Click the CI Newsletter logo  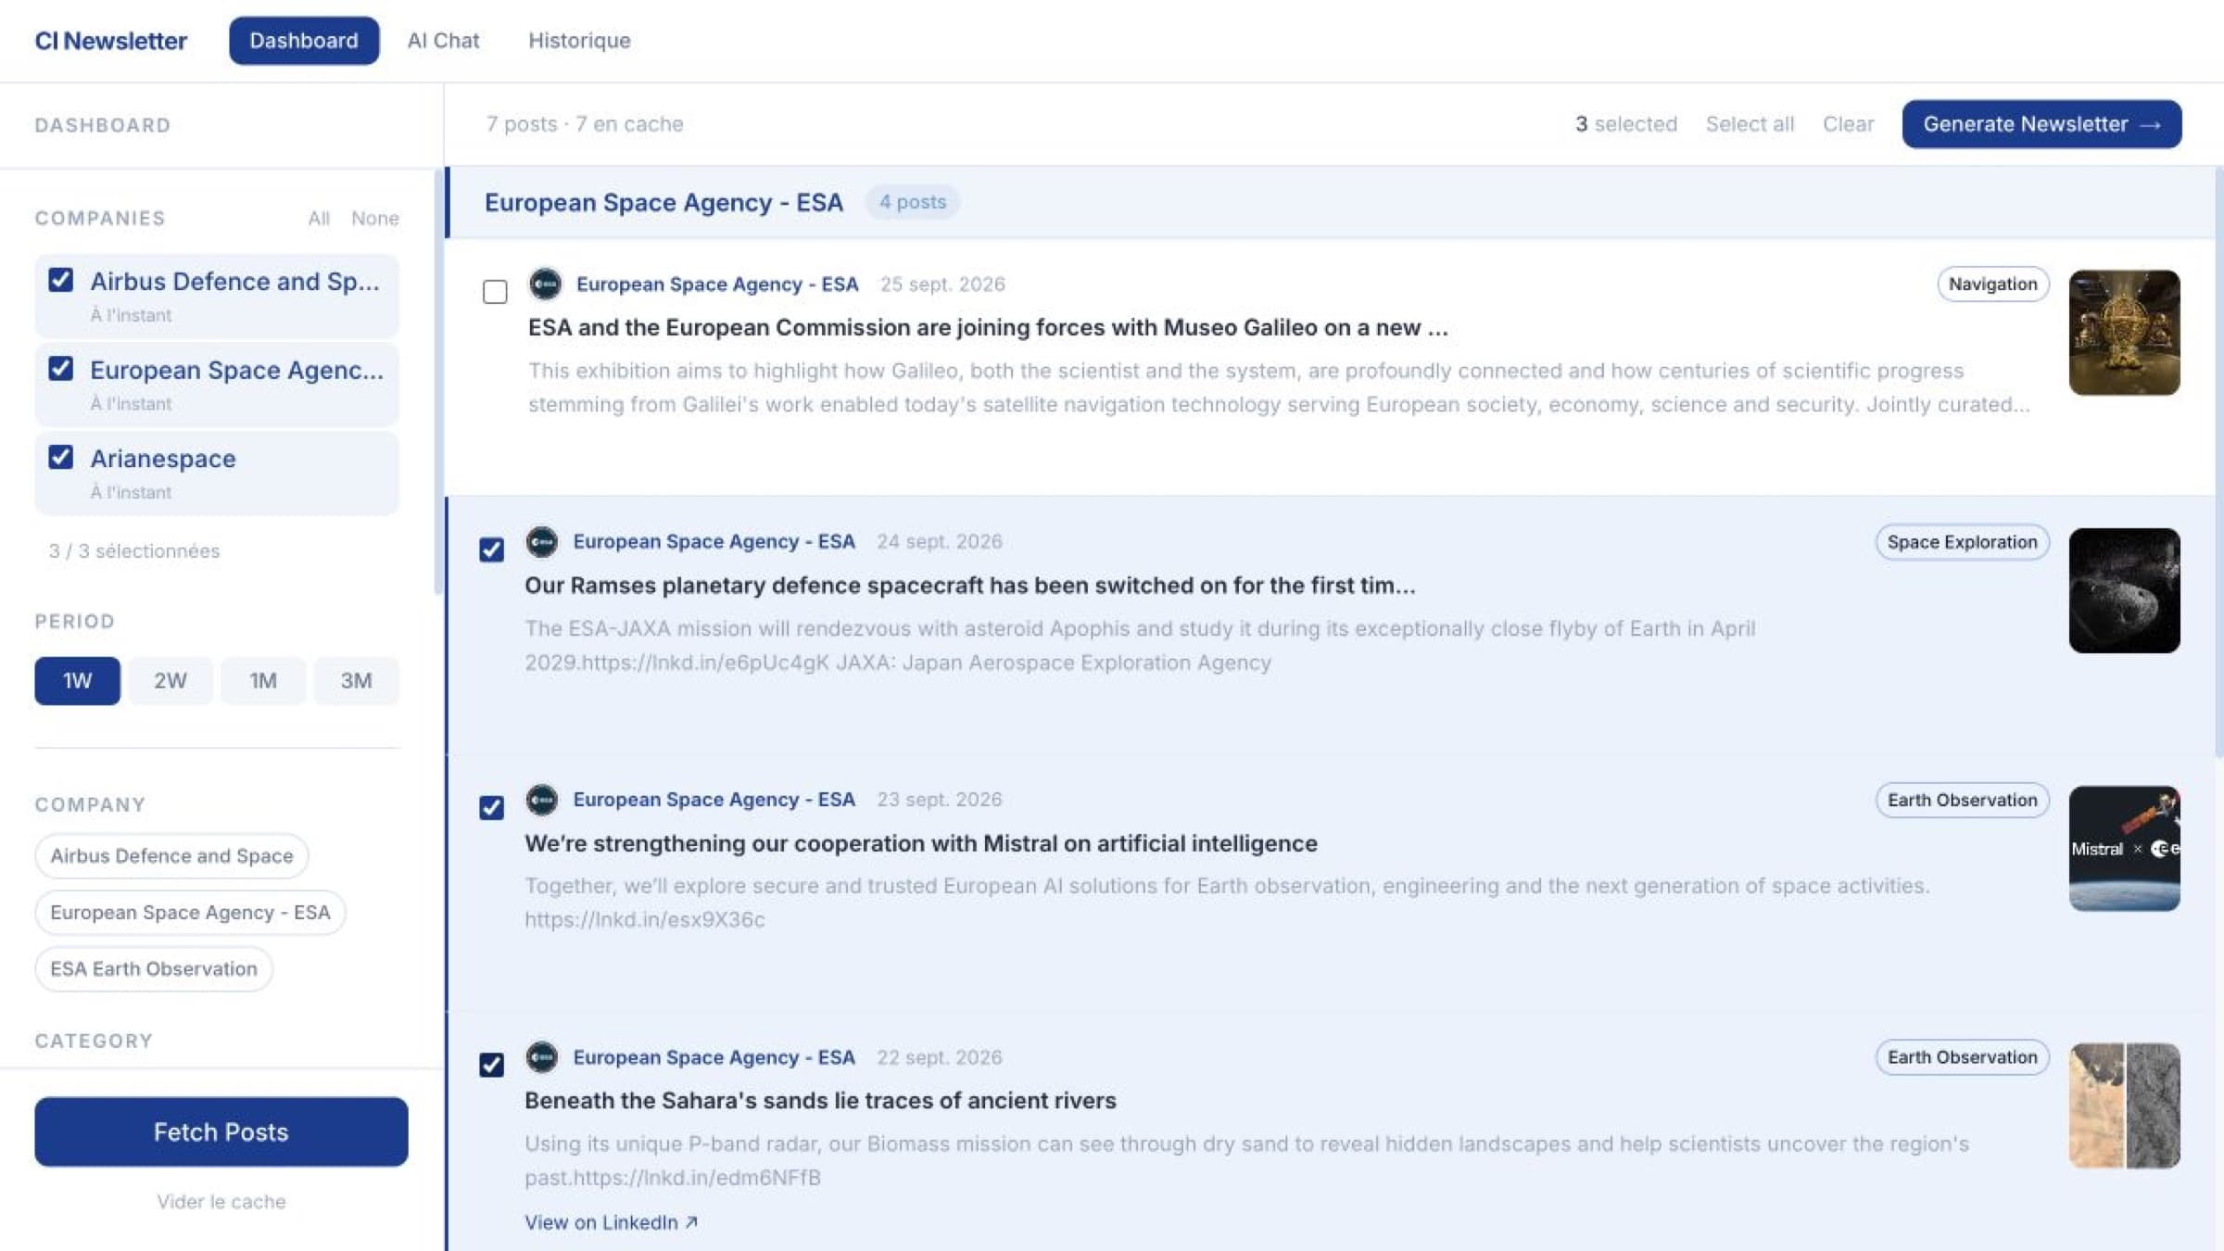pos(111,41)
